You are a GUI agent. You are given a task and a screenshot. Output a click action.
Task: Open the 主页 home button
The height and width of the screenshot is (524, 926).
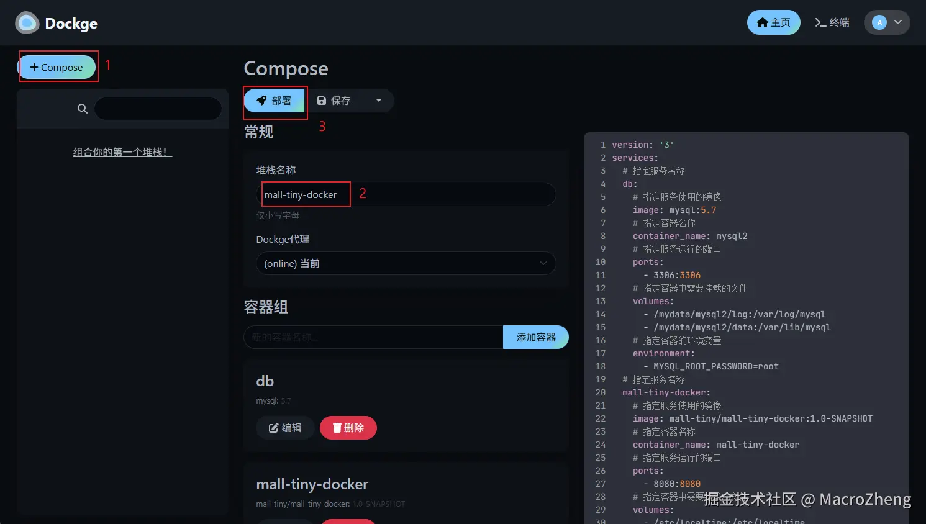coord(773,22)
